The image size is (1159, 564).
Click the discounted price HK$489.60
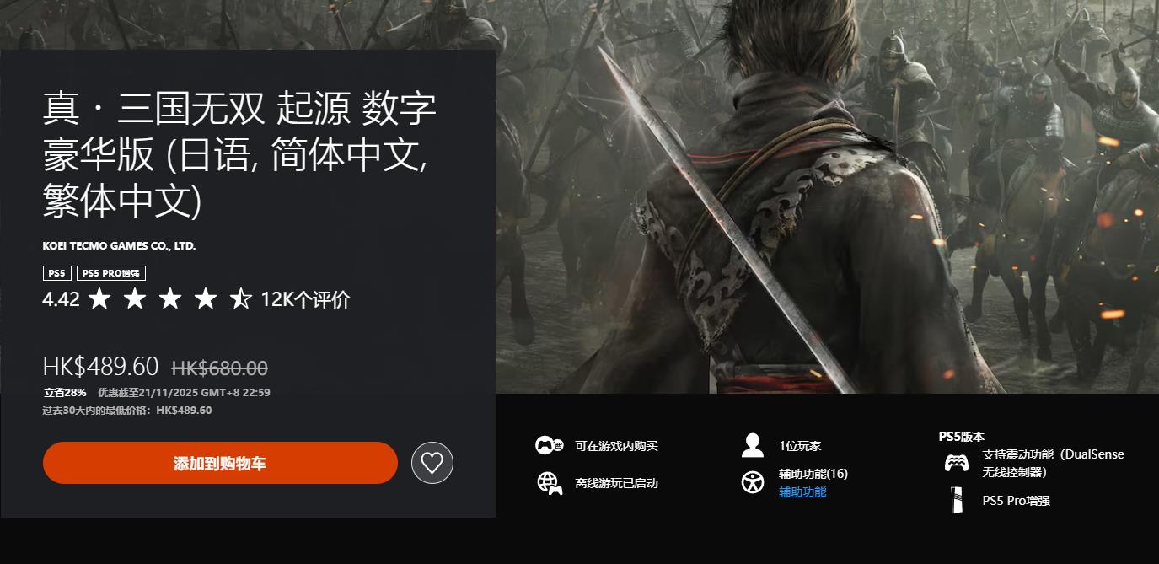point(100,367)
